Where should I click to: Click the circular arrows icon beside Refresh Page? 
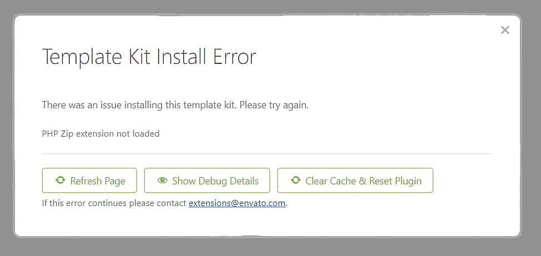tap(60, 180)
